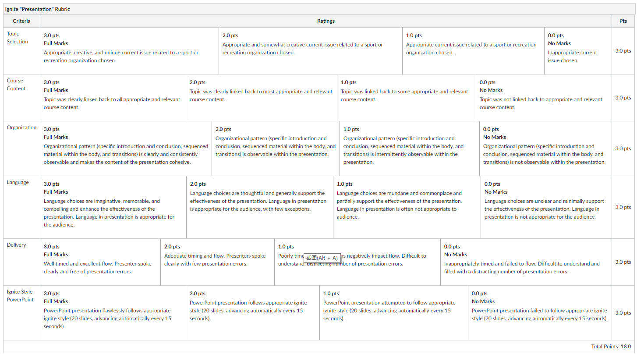Click the Ratings column header
637x354 pixels.
tap(326, 21)
